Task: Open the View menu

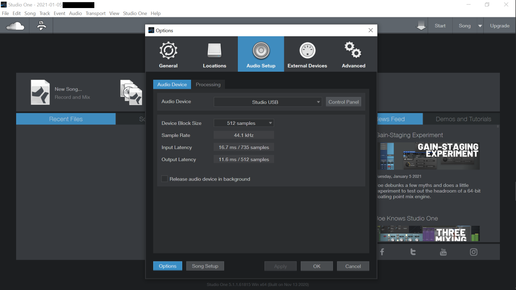Action: tap(114, 13)
